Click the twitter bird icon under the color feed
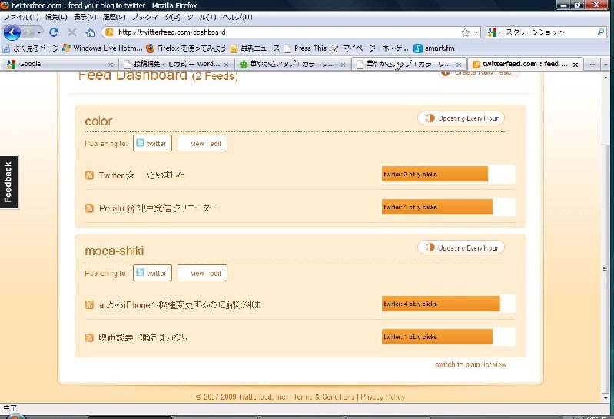The width and height of the screenshot is (614, 419). click(x=141, y=143)
